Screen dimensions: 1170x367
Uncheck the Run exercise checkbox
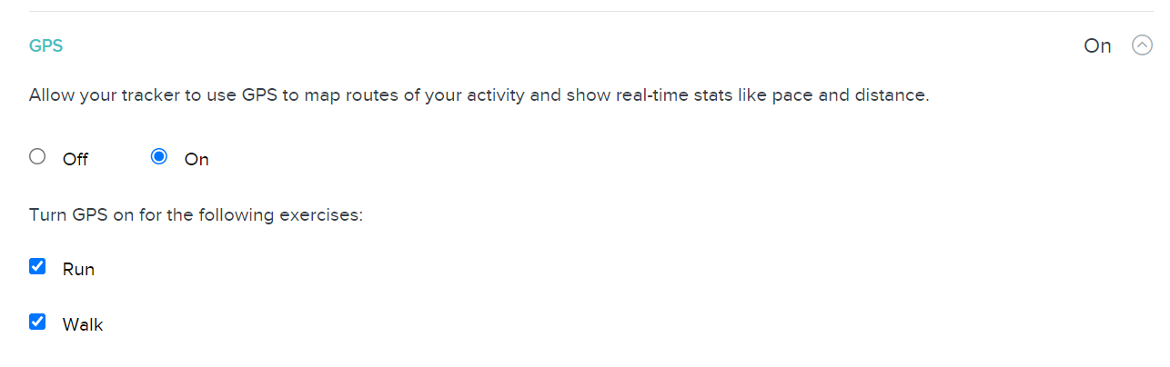37,266
